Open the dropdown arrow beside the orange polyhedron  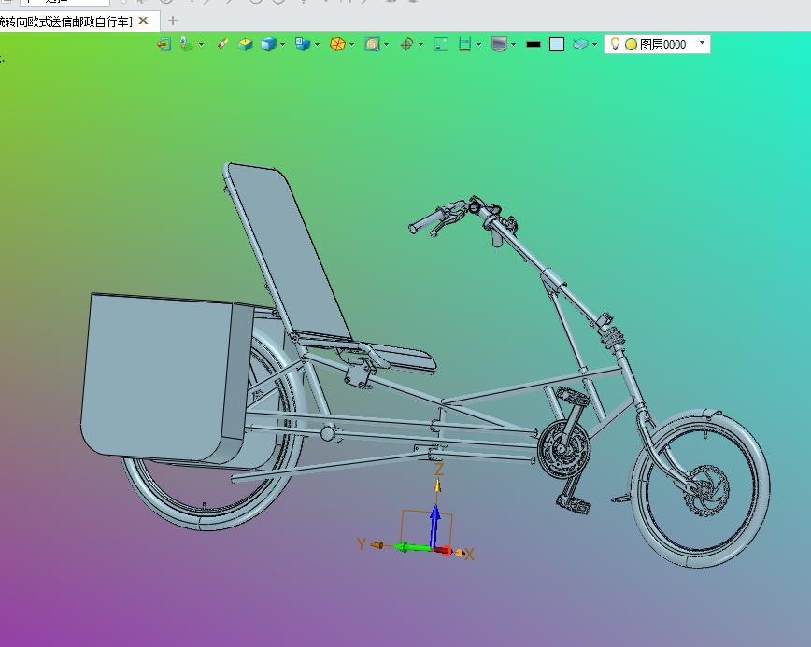point(351,45)
